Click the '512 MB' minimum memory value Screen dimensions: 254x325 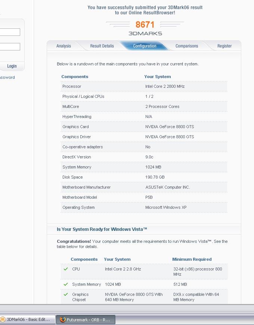(x=180, y=284)
